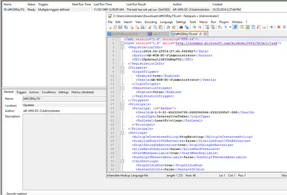Start macro recording with the red record icon
Screen dimensions: 287x195
279,28
